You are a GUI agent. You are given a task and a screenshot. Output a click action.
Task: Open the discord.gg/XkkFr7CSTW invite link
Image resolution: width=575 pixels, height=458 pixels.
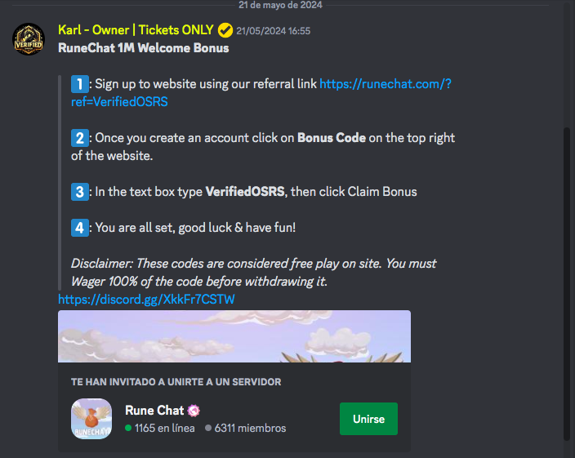[x=146, y=300]
